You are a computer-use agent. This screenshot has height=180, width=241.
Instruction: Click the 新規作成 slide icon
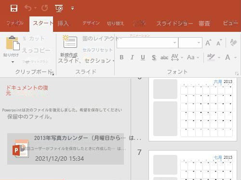pos(70,42)
